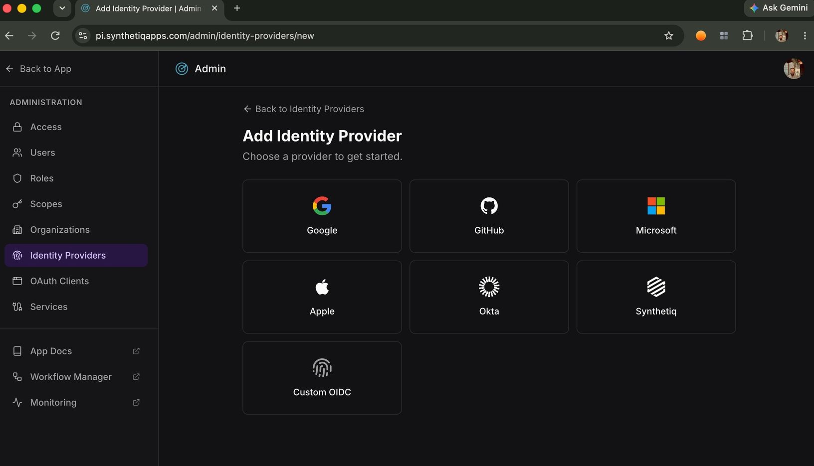This screenshot has height=466, width=814.
Task: Open Services in the sidebar
Action: tap(76, 307)
